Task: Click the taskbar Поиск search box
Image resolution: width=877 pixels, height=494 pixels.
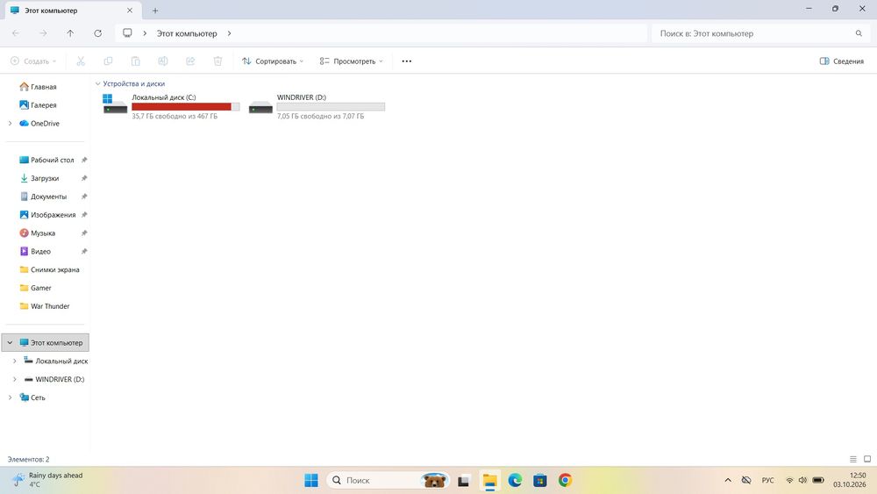Action: pyautogui.click(x=389, y=480)
